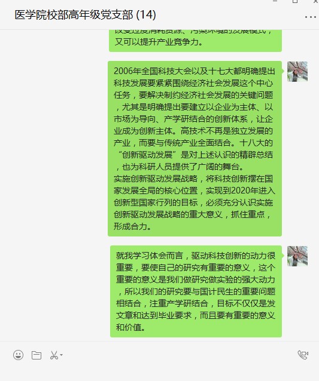Select the scissors screenshot tool
Image resolution: width=319 pixels, height=381 pixels.
point(54,355)
